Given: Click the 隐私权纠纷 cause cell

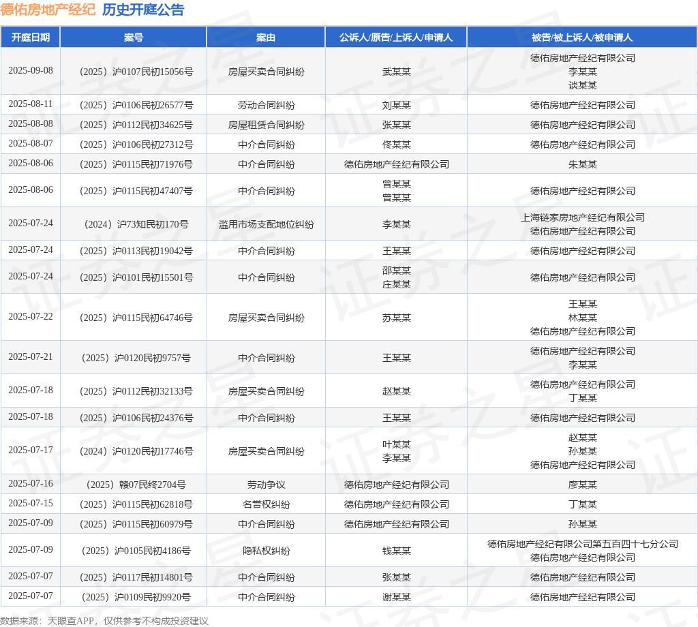Looking at the screenshot, I should click(267, 551).
